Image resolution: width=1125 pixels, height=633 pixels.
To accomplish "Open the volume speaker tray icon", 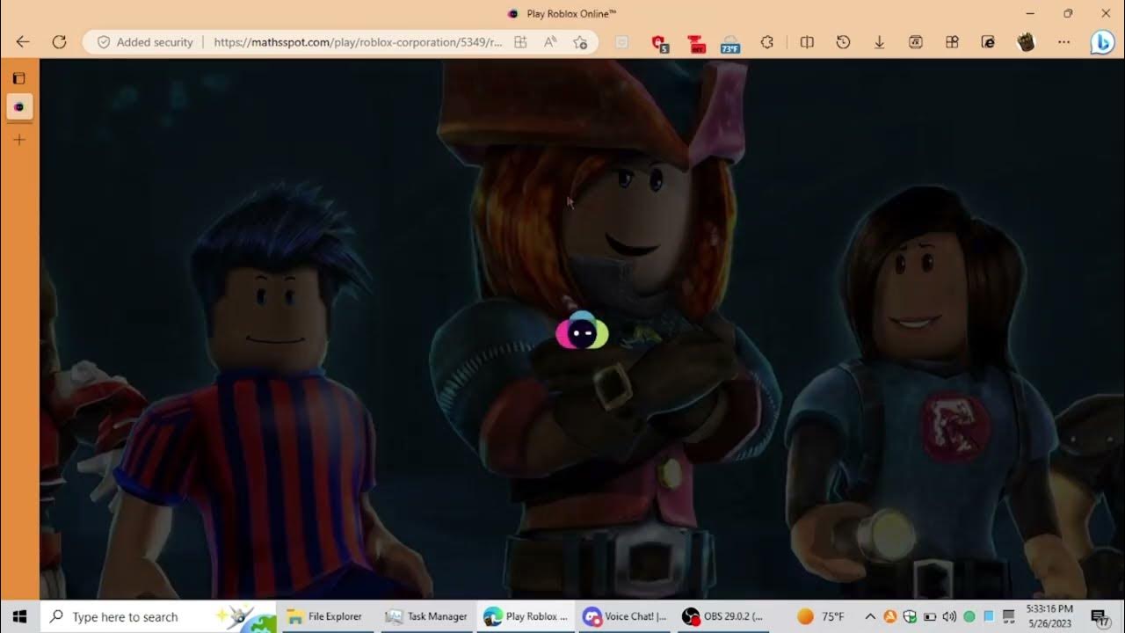I will click(949, 616).
